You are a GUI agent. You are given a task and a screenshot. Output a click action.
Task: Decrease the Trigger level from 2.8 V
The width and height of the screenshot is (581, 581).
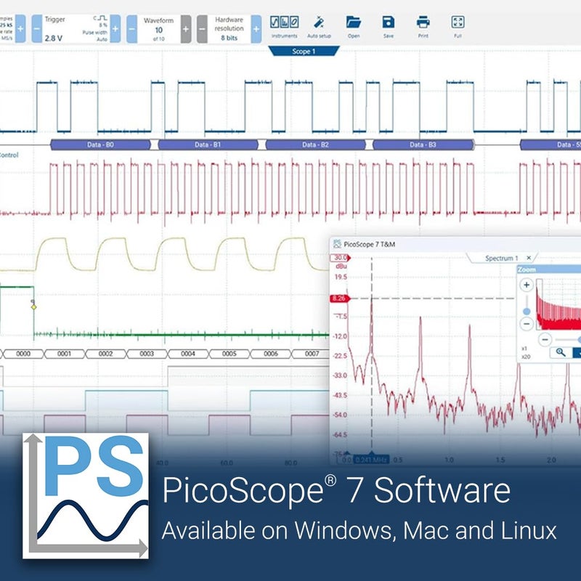point(36,28)
